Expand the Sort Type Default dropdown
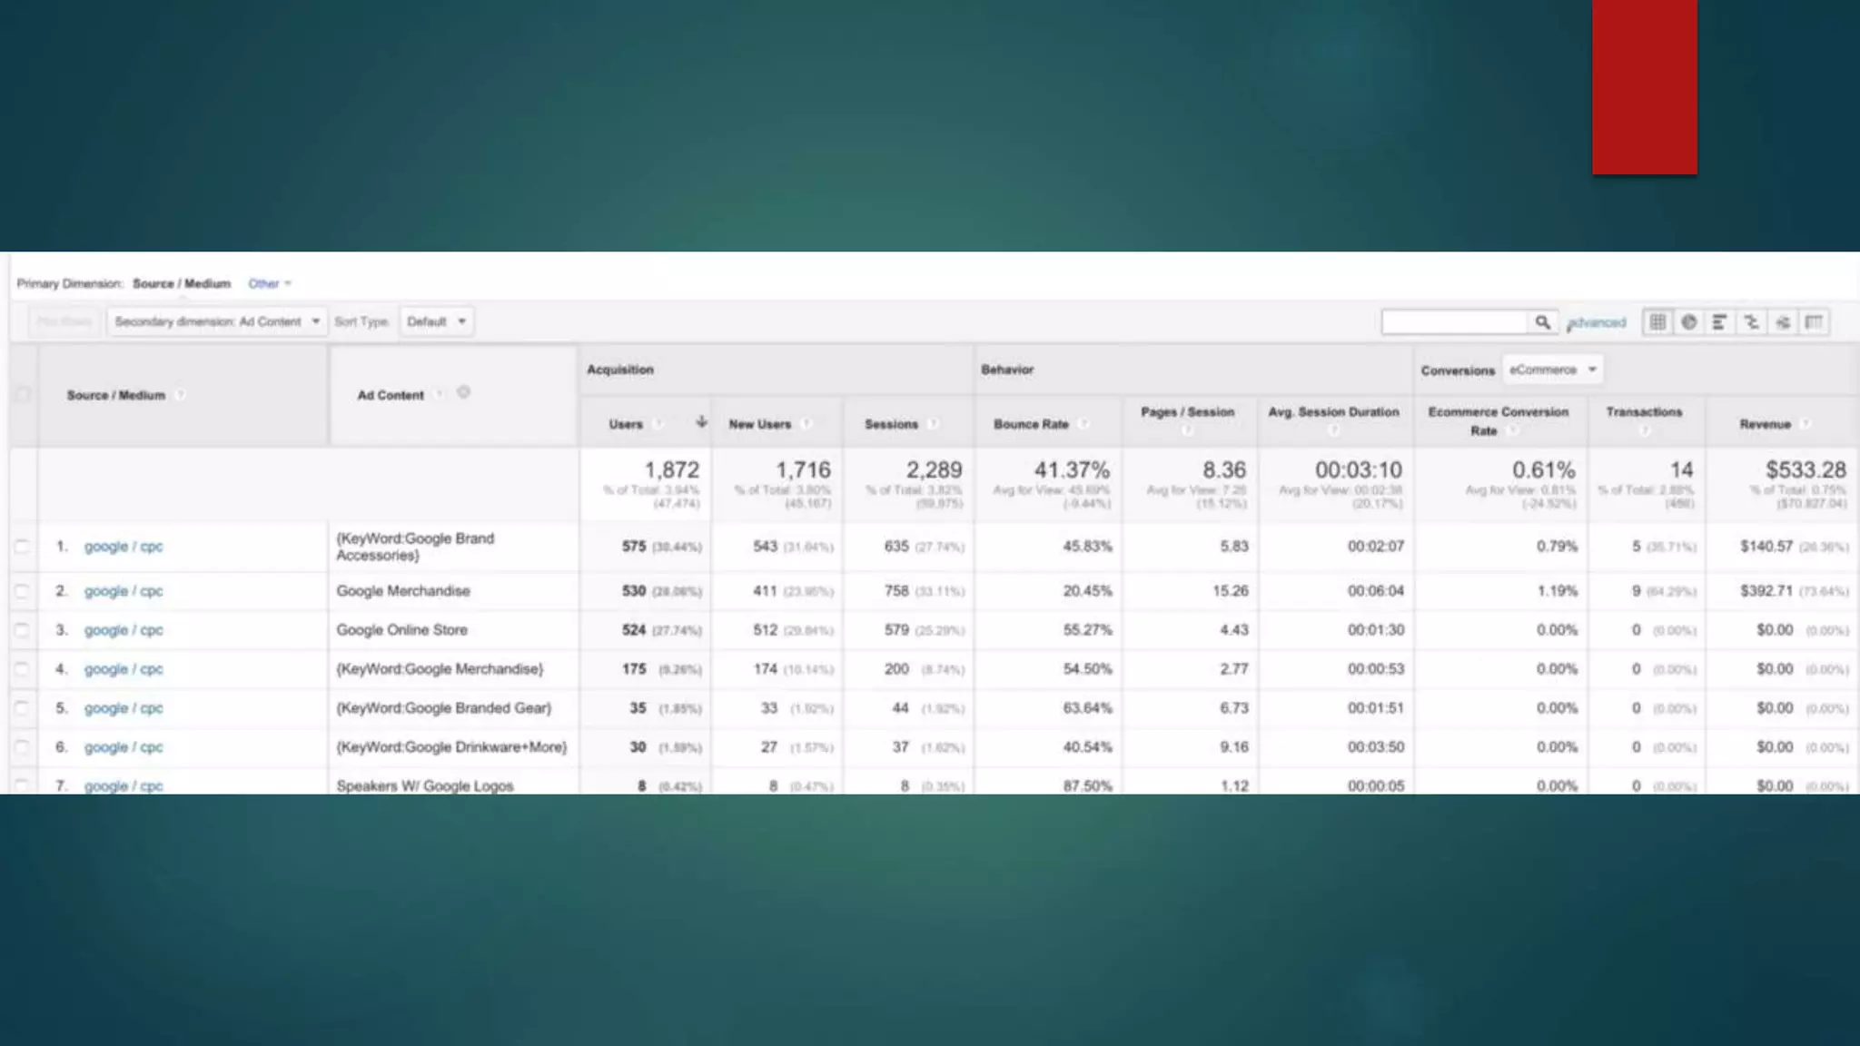This screenshot has height=1046, width=1860. click(436, 321)
